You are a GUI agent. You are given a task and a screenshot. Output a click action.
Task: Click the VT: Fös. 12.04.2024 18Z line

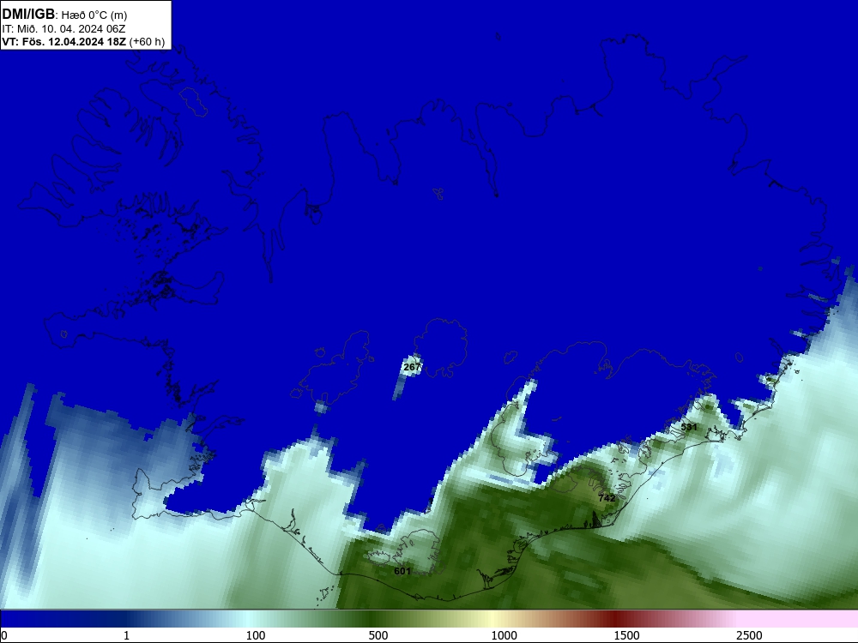click(83, 41)
